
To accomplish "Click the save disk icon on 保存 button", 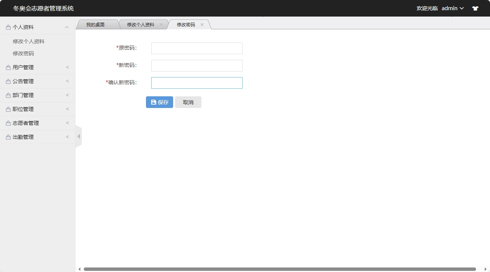I will click(x=153, y=102).
